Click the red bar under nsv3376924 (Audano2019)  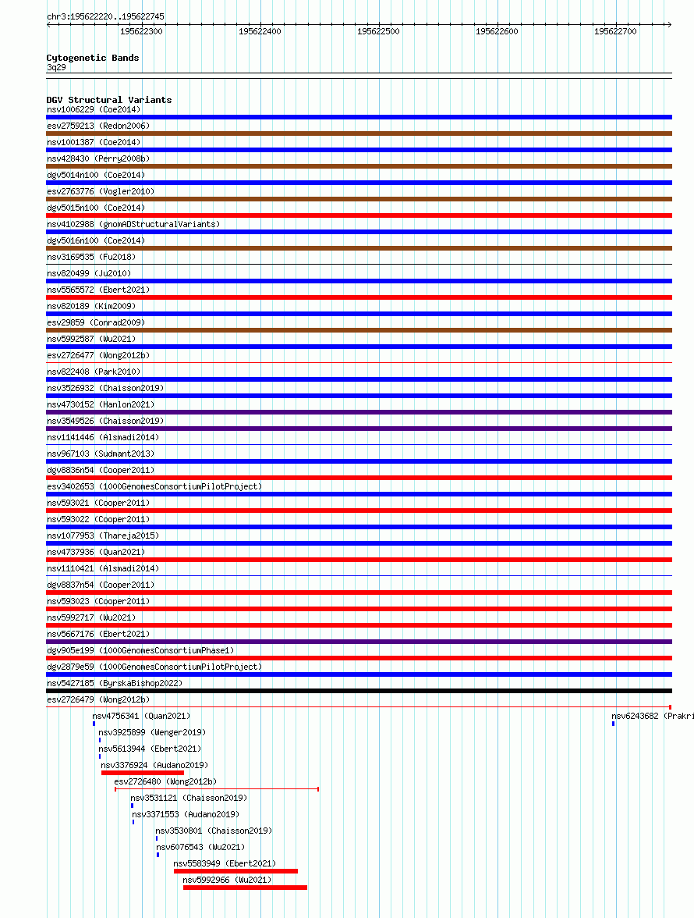click(143, 773)
